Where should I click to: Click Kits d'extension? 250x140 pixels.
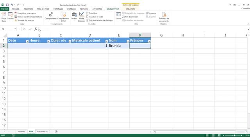coord(130,17)
